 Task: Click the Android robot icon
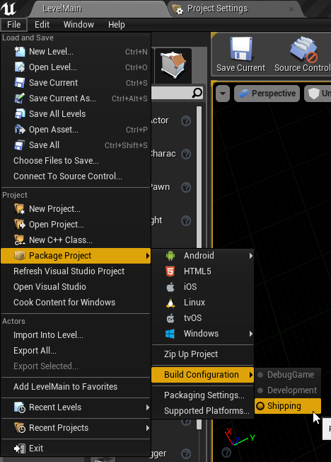[170, 256]
